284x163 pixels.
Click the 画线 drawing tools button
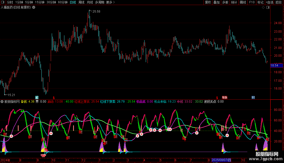point(243,2)
